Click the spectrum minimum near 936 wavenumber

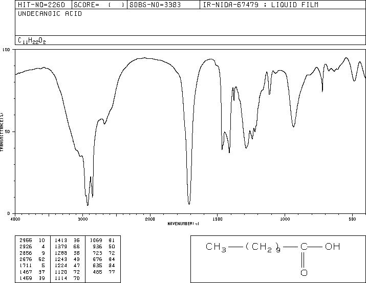tap(293, 127)
